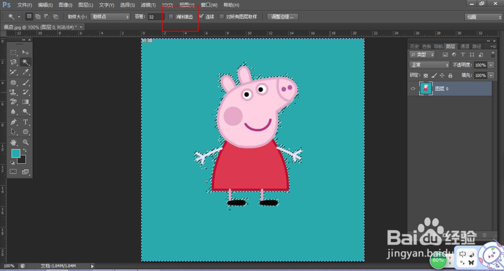The width and height of the screenshot is (504, 271).
Task: Open the 正常 blend mode dropdown
Action: [429, 65]
